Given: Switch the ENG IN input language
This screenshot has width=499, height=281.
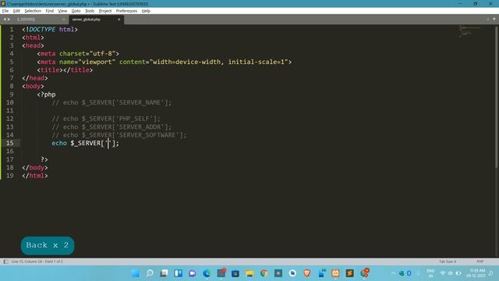Looking at the screenshot, I should [430, 273].
